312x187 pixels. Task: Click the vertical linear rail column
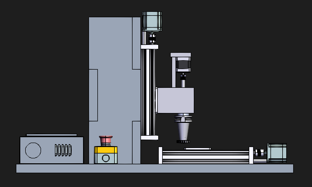point(148,92)
